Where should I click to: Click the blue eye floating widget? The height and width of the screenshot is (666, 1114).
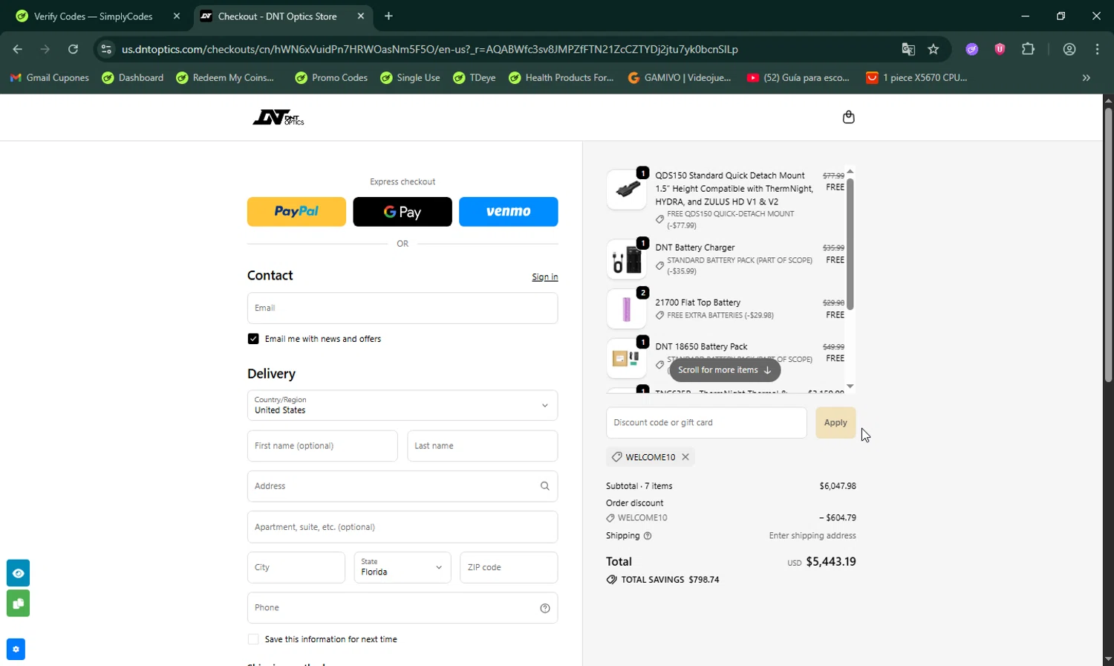click(x=18, y=573)
